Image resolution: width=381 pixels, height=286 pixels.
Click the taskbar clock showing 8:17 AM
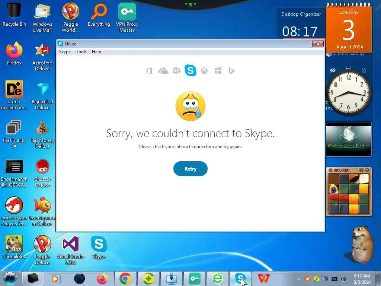[362, 279]
